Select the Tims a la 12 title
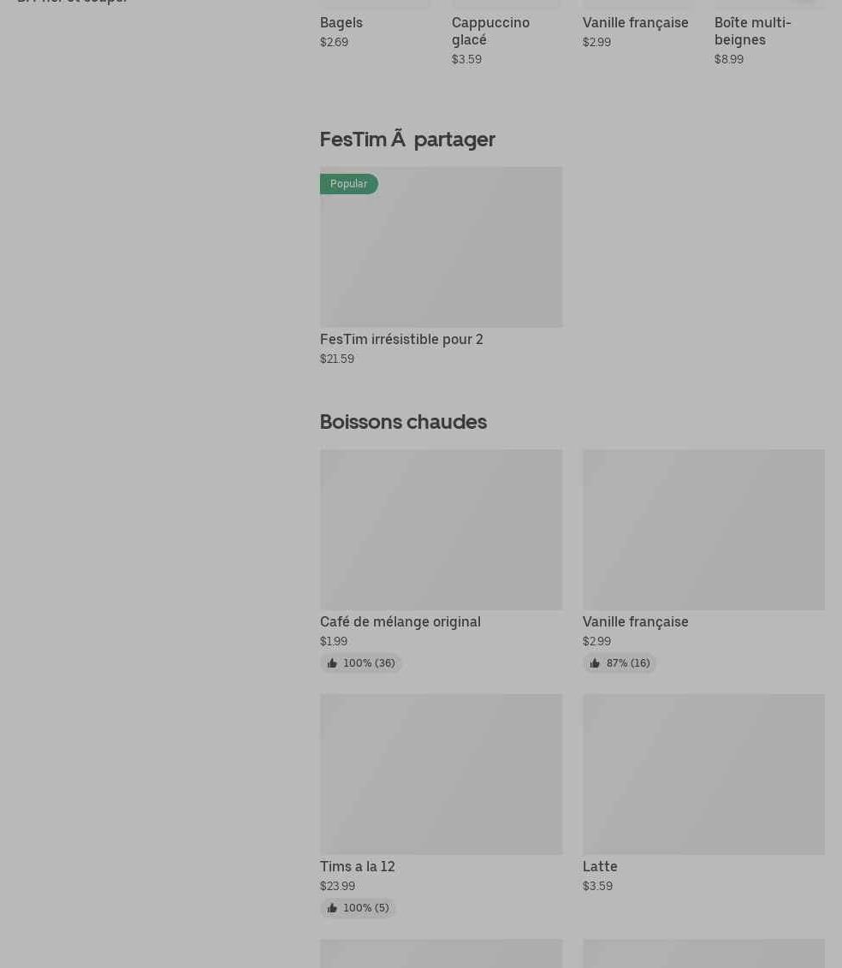The width and height of the screenshot is (842, 968). tap(357, 866)
